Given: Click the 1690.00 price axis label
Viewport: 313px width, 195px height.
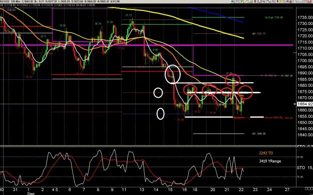Looking at the screenshot, I should tap(305, 73).
